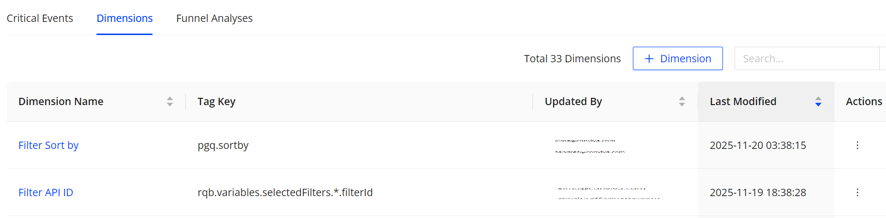Click the Updated By sort arrows
The width and height of the screenshot is (886, 218).
[x=682, y=101]
